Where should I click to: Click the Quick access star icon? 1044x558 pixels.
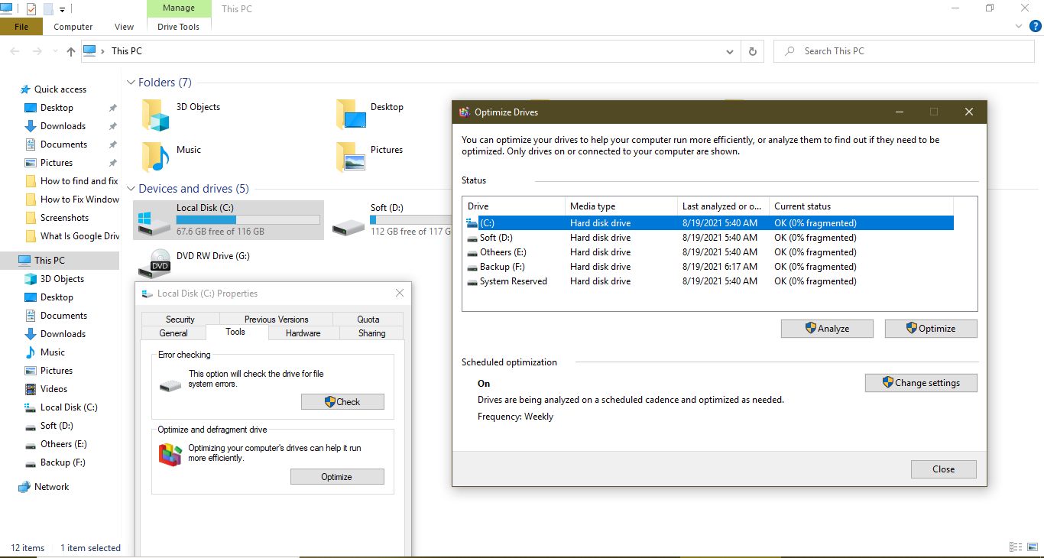click(x=25, y=89)
